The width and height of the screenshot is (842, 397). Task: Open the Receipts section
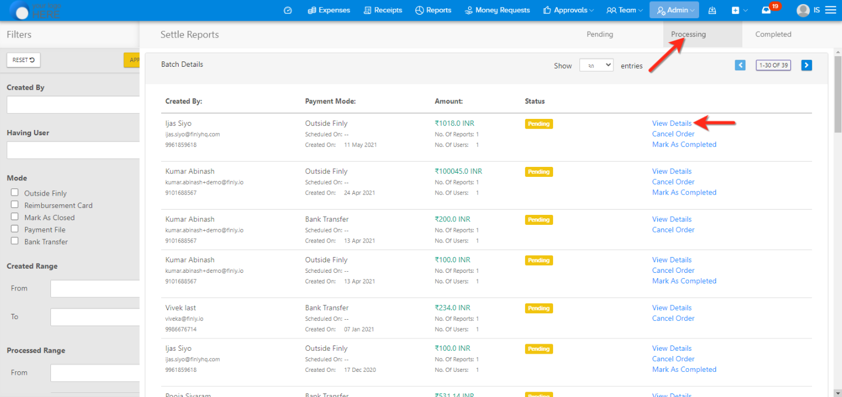pyautogui.click(x=383, y=10)
